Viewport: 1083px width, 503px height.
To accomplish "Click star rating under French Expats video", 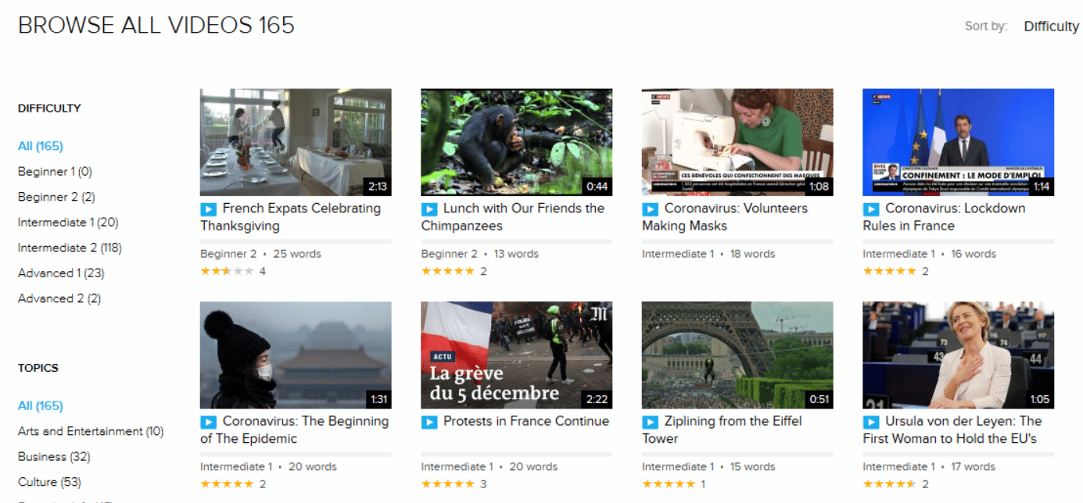I will pos(227,271).
